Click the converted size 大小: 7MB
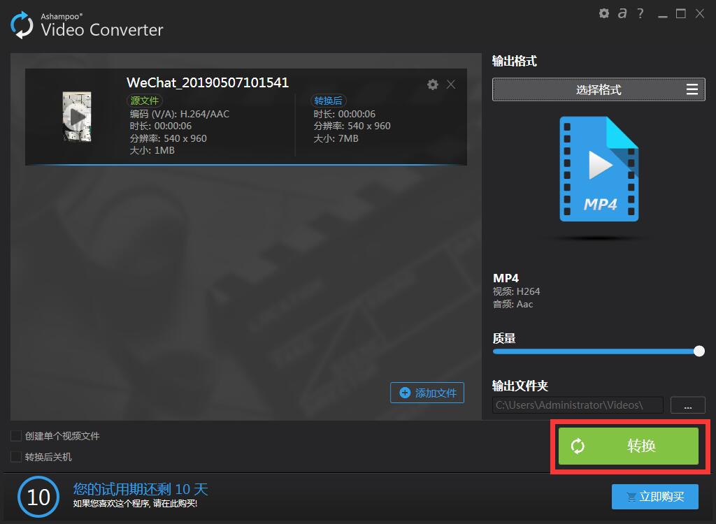This screenshot has height=524, width=716. coord(336,138)
